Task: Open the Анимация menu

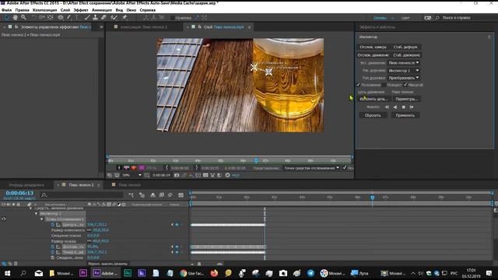Action: (102, 10)
